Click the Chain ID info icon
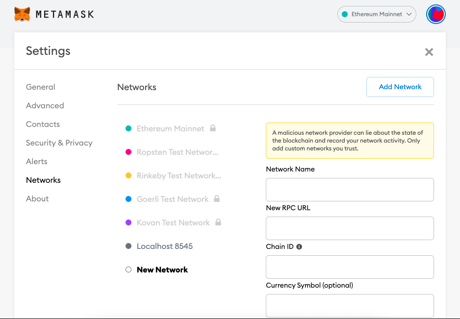460x319 pixels. [299, 246]
